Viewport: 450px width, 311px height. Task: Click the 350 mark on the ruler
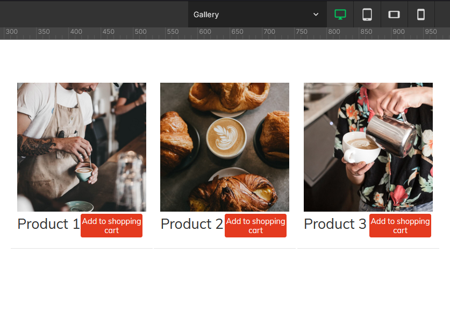click(x=44, y=32)
